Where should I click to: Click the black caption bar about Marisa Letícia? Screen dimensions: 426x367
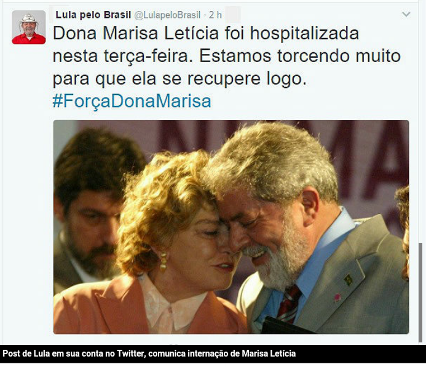pyautogui.click(x=213, y=354)
